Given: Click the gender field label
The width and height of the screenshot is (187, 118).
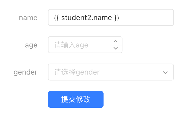Looking at the screenshot, I should 25,72.
